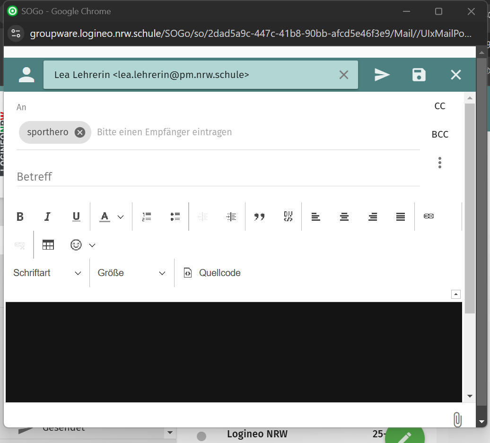Screen dimensions: 490x443
Task: Insert a table into the message
Action: tap(48, 245)
